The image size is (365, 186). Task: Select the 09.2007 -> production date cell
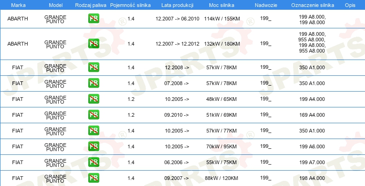(176, 178)
